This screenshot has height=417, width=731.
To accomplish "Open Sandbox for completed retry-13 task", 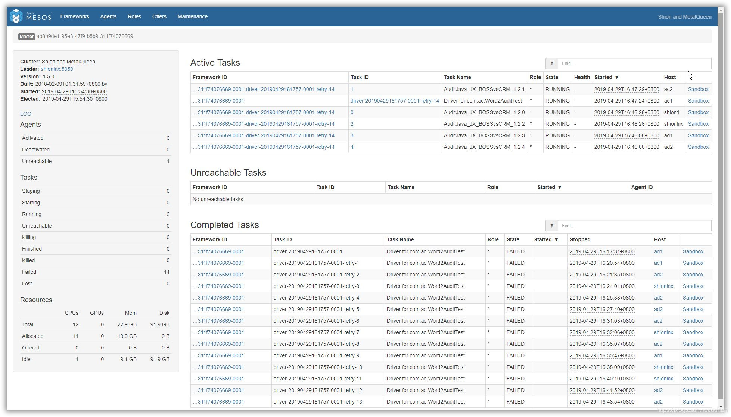I will pyautogui.click(x=693, y=402).
